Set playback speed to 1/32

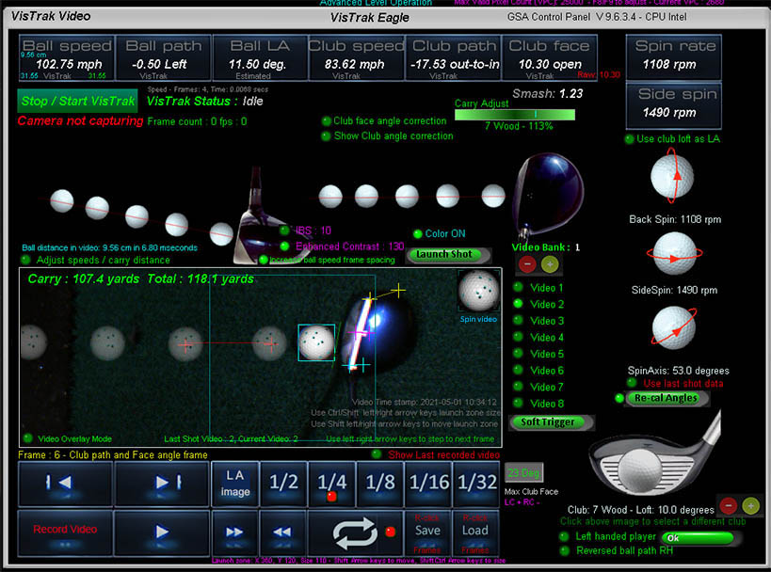(x=476, y=485)
